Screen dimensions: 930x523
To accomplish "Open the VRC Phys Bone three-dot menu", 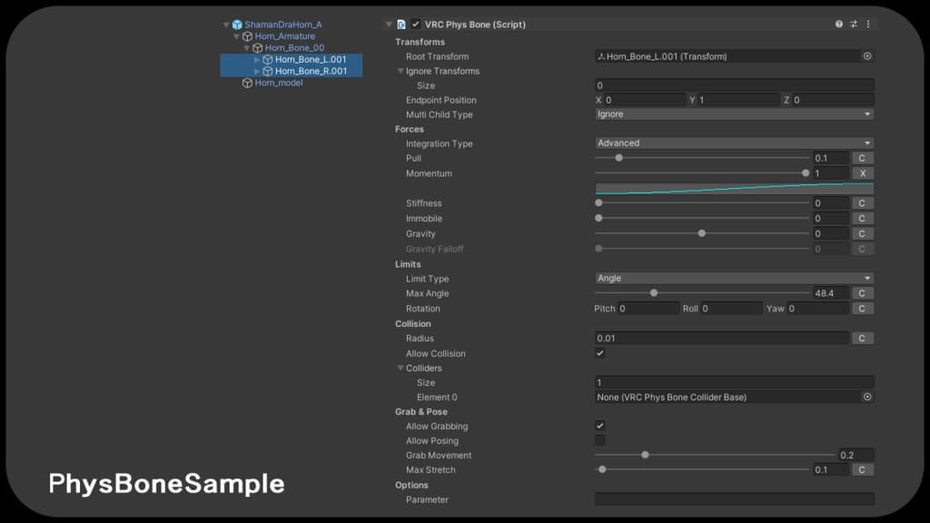I will tap(867, 25).
